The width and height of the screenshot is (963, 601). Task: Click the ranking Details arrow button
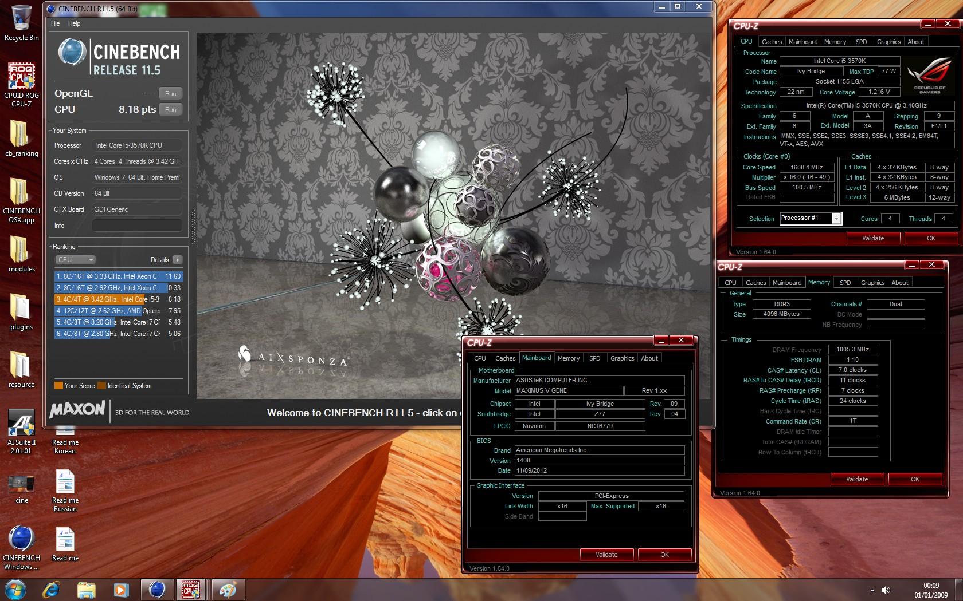(178, 260)
